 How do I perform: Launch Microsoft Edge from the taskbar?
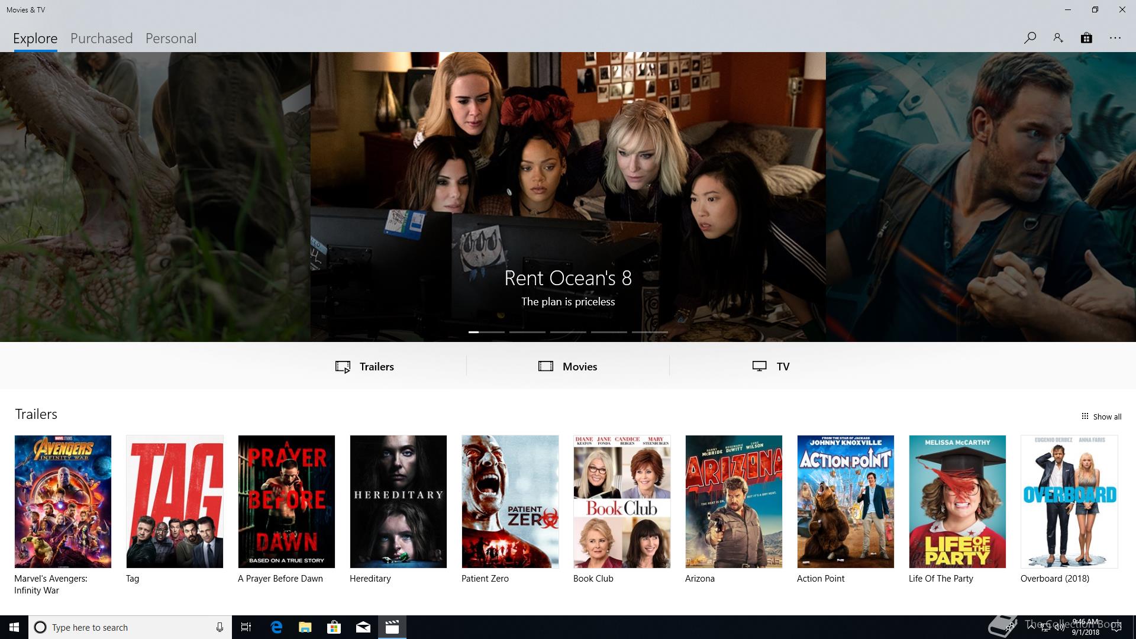click(276, 627)
